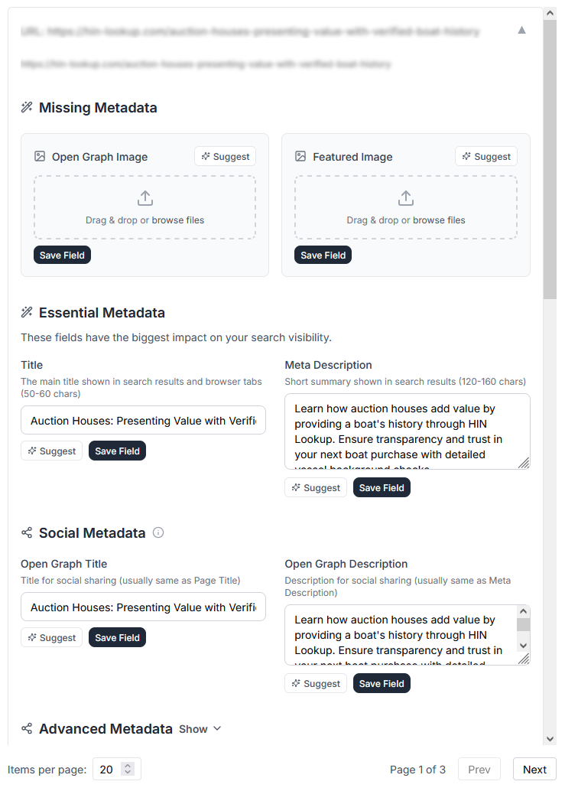Image resolution: width=565 pixels, height=791 pixels.
Task: Browse files for the Featured Image
Action: point(439,220)
